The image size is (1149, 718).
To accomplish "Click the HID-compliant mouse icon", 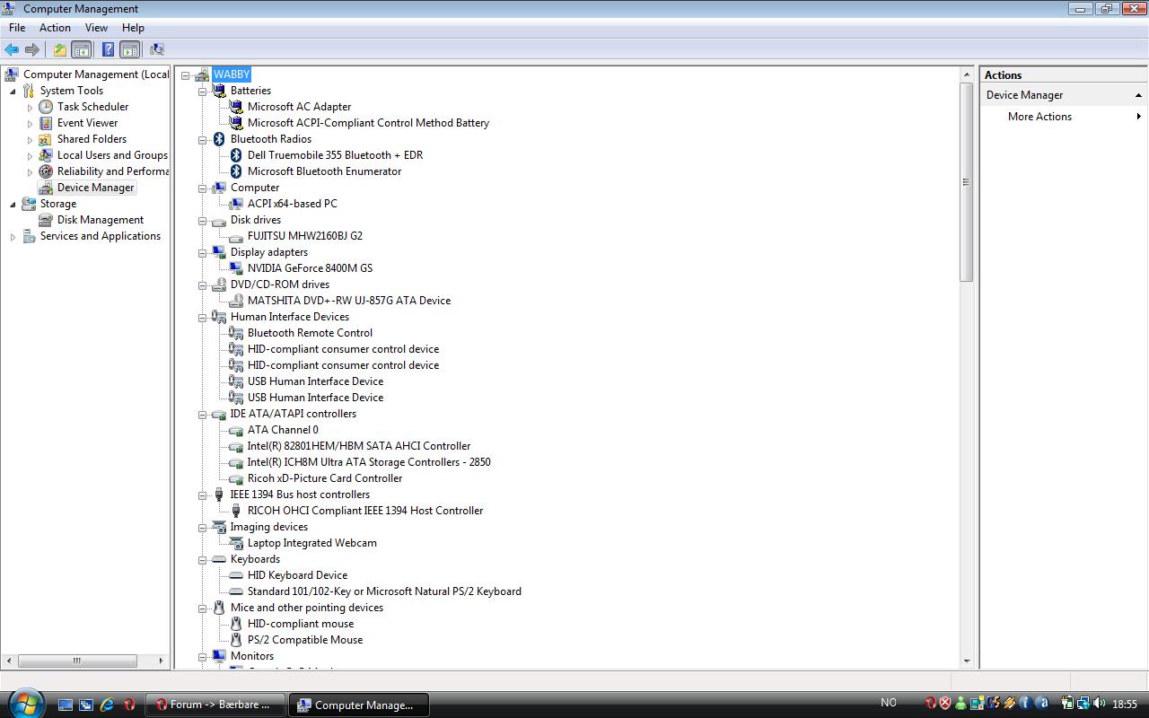I will (x=236, y=624).
